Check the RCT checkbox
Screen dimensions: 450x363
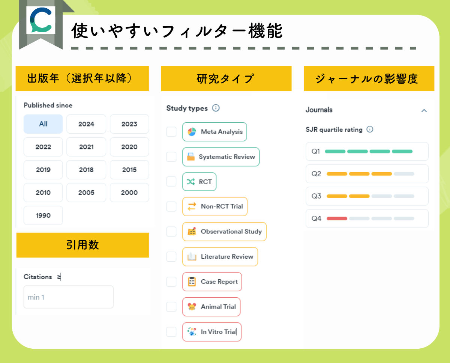coord(171,182)
